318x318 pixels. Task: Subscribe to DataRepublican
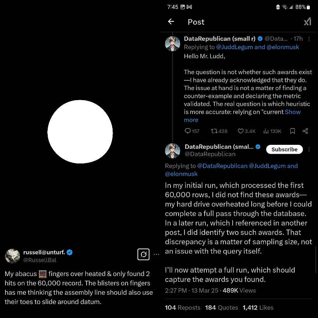click(x=284, y=149)
